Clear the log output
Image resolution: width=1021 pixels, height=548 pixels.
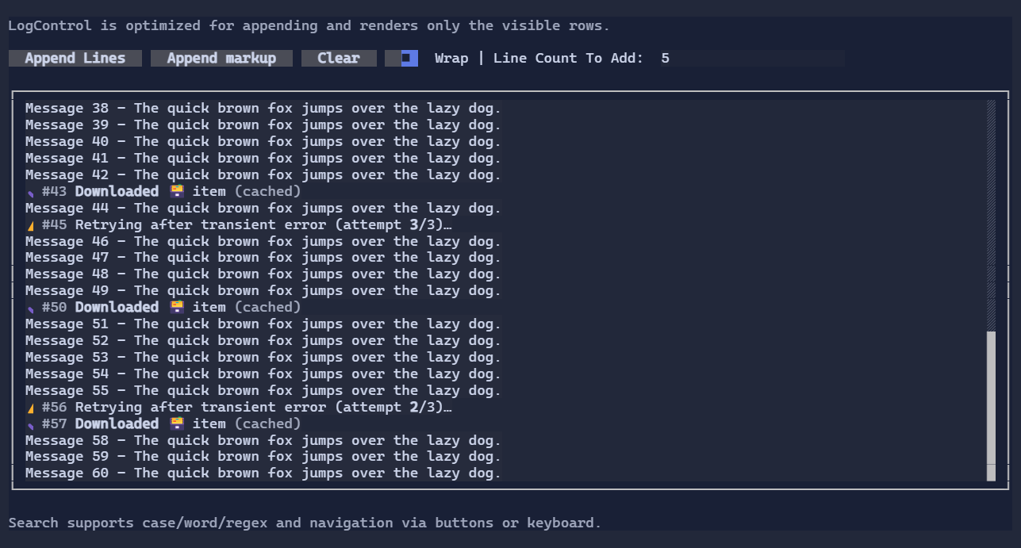coord(339,58)
